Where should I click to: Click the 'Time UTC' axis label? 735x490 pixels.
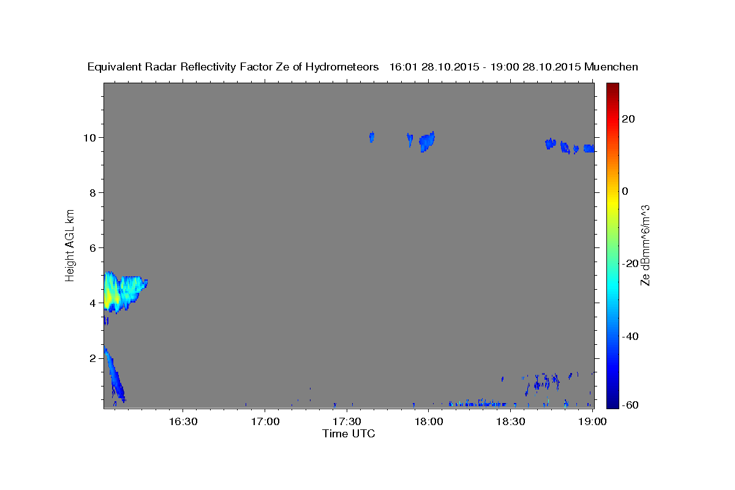coord(349,434)
